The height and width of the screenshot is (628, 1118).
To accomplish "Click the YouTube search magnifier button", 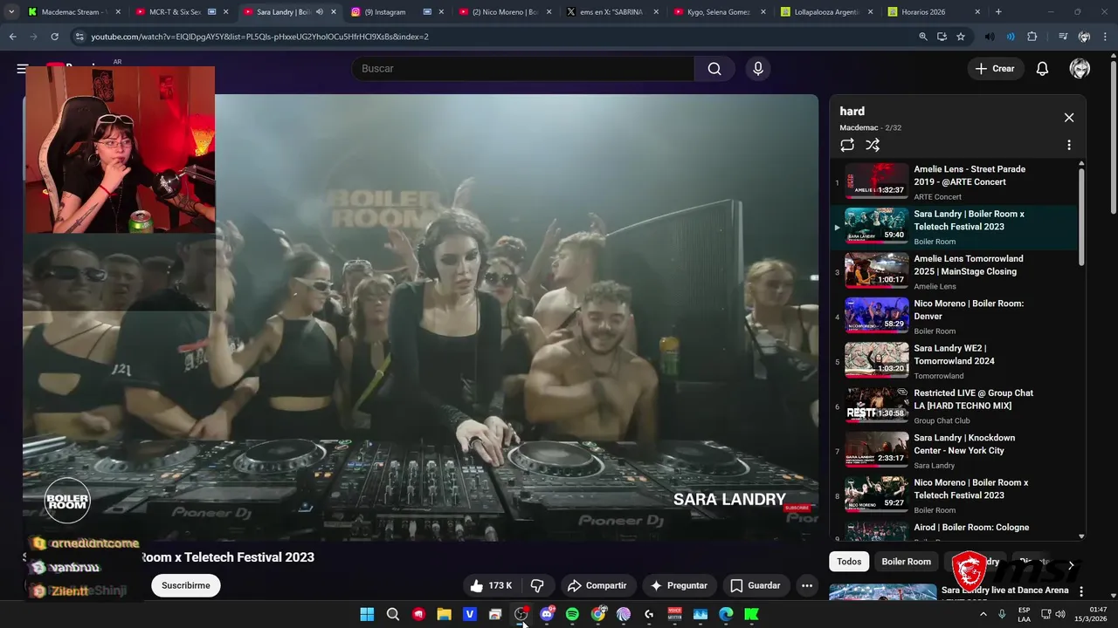I will 714,69.
